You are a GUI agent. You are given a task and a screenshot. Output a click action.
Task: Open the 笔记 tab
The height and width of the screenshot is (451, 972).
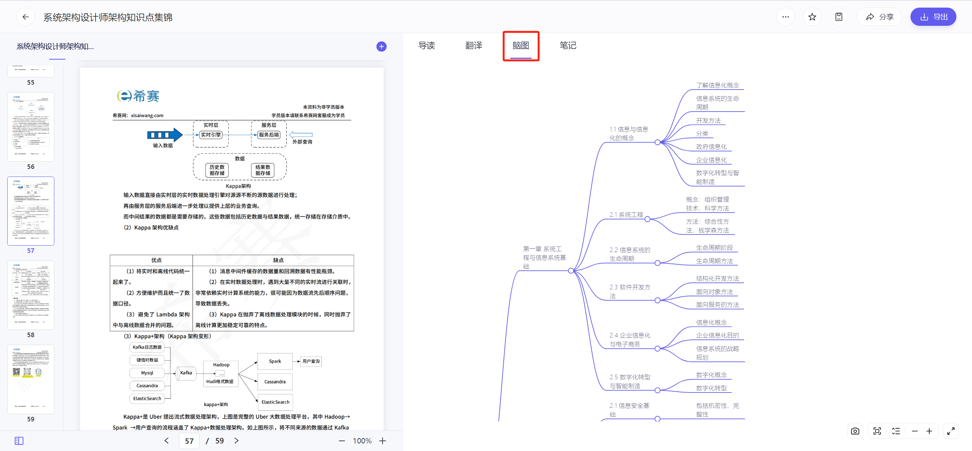tap(568, 46)
